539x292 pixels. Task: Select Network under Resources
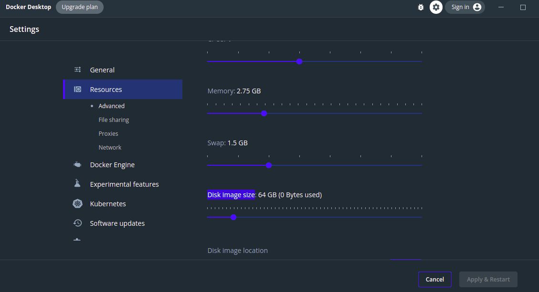(x=110, y=147)
